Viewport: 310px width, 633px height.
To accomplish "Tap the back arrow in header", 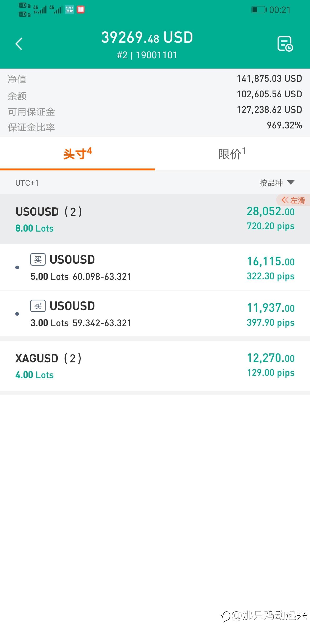I will click(19, 44).
